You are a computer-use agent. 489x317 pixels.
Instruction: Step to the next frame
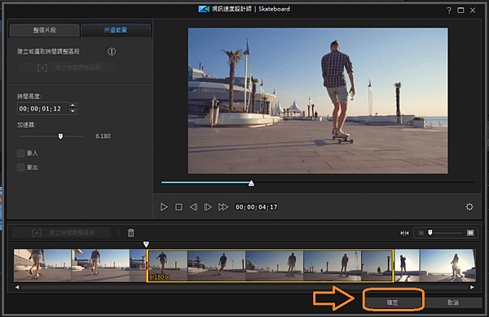(x=208, y=207)
